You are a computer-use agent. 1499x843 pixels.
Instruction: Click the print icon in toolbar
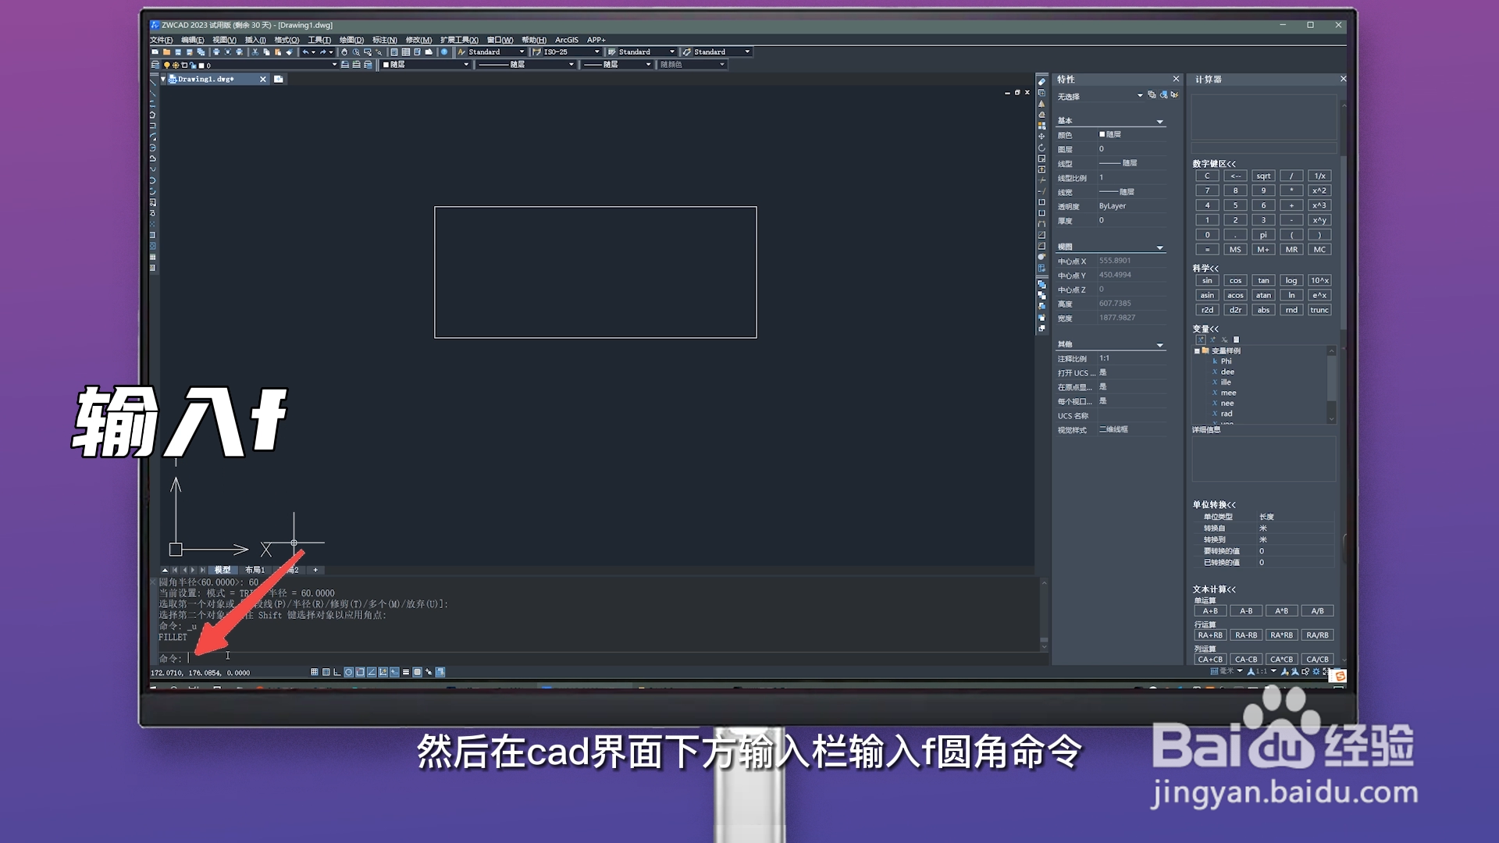coord(216,52)
